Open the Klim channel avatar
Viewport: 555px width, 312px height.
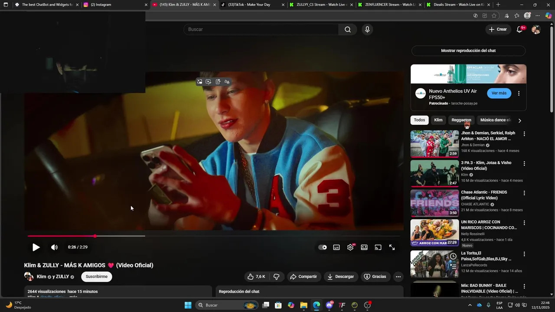click(x=29, y=276)
